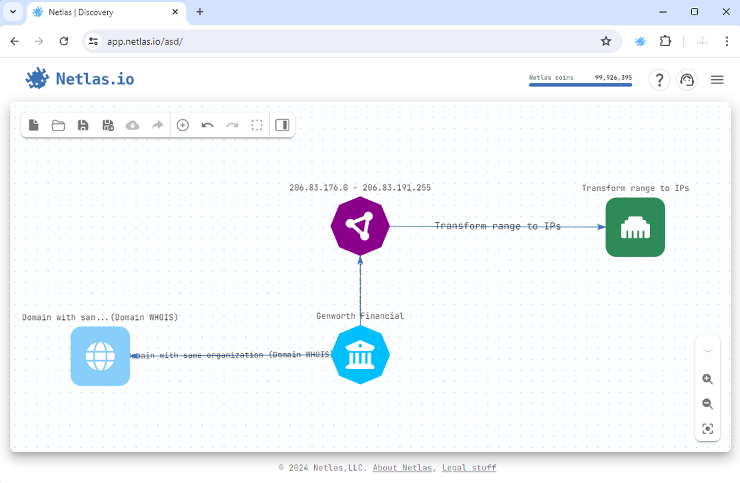
Task: Zoom in using the magnifier plus control
Action: coord(707,378)
